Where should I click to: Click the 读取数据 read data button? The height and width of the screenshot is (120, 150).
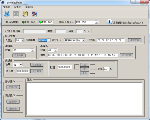(19, 55)
